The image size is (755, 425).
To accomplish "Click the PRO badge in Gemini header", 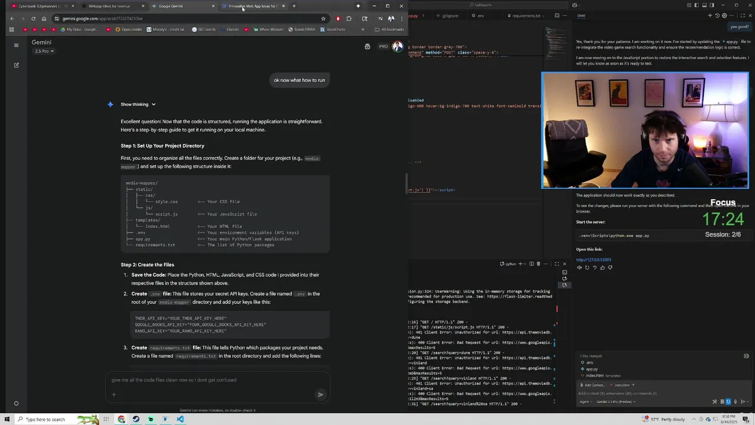I will 383,47.
